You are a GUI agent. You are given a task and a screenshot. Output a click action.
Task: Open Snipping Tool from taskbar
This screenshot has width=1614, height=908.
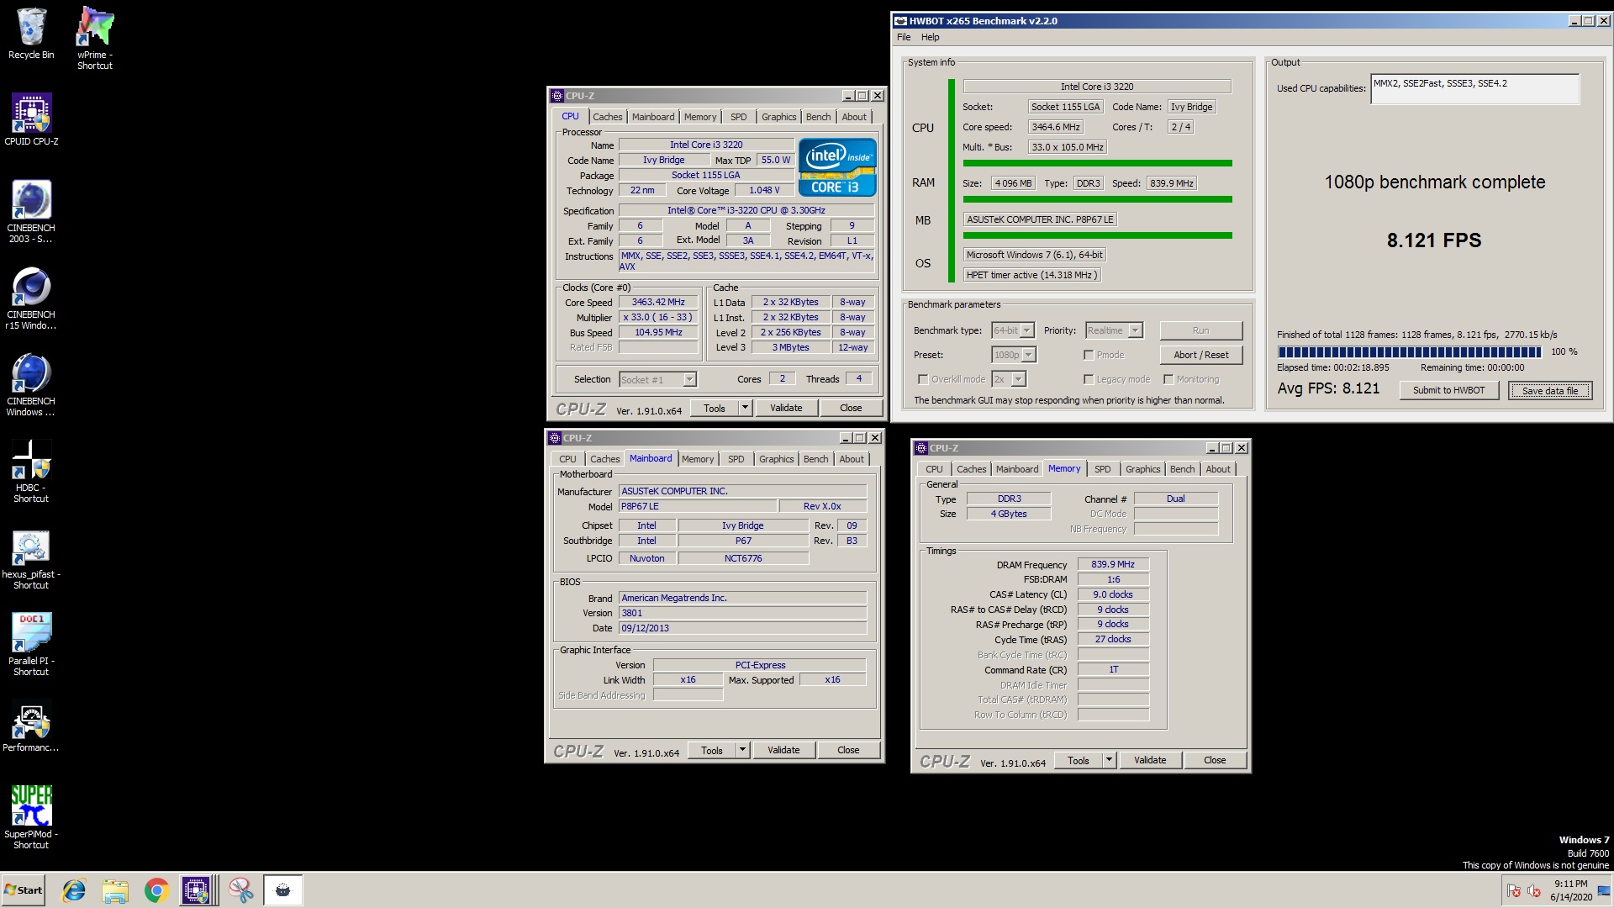[241, 890]
